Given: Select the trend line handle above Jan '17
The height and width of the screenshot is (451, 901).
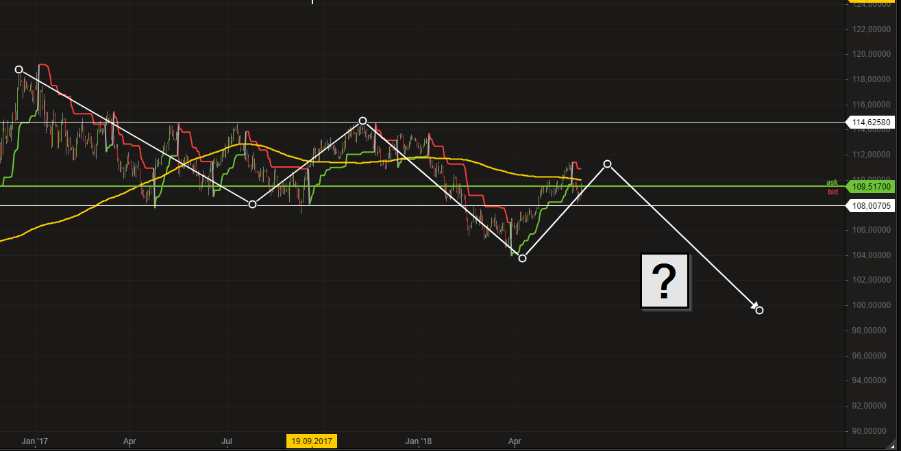Looking at the screenshot, I should pyautogui.click(x=19, y=69).
